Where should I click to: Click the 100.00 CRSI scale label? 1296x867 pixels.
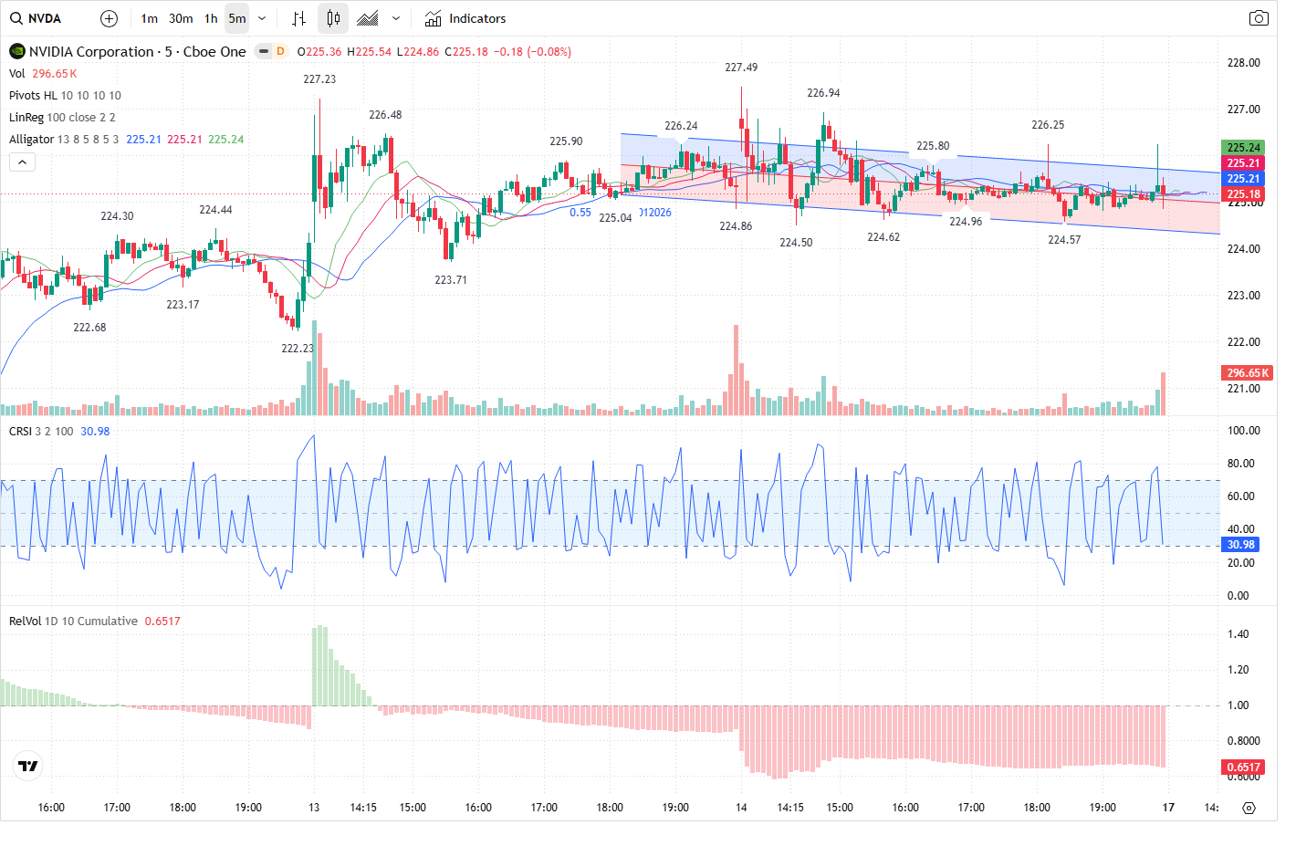(x=1243, y=431)
